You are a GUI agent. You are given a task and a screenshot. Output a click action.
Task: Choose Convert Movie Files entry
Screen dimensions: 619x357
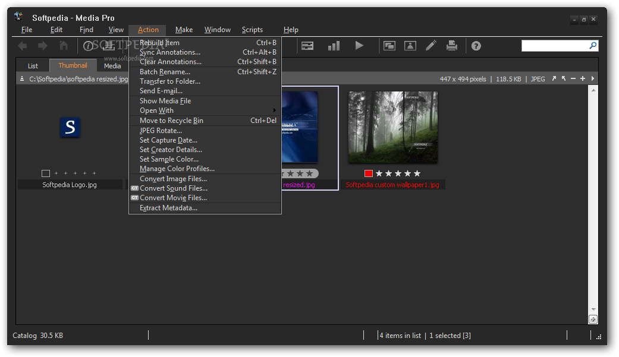point(205,198)
